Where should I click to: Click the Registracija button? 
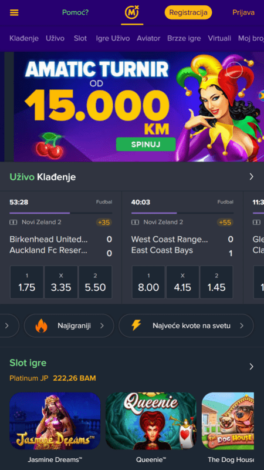188,12
